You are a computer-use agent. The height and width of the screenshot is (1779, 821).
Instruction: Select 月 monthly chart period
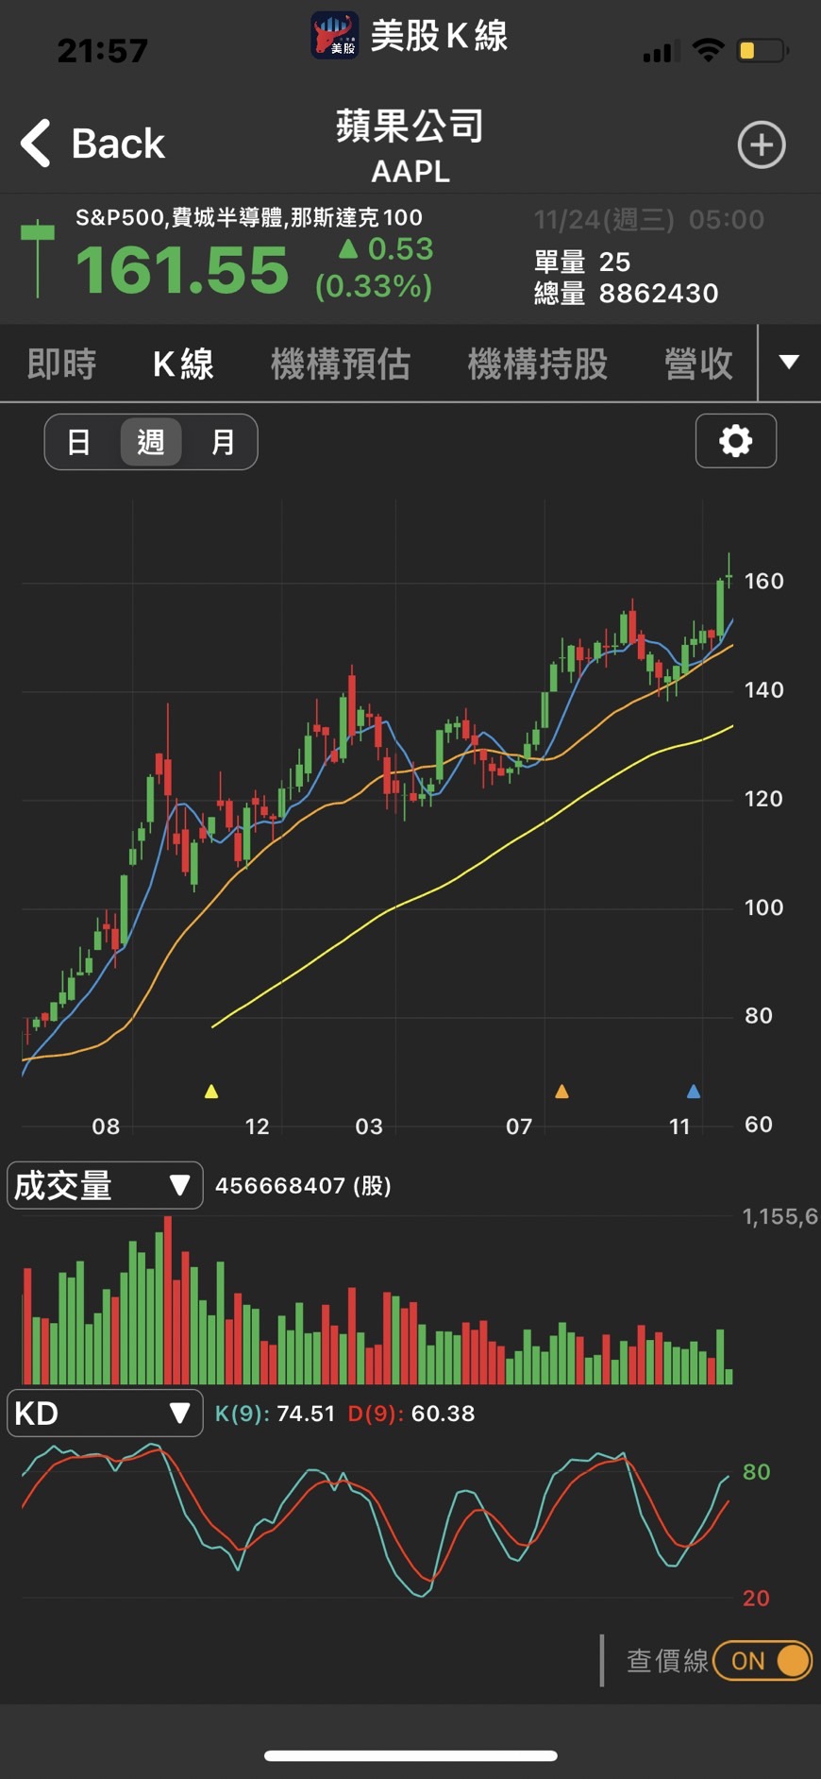(223, 442)
